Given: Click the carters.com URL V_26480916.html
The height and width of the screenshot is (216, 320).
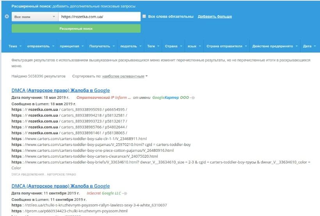Looking at the screenshot, I should (92, 151).
